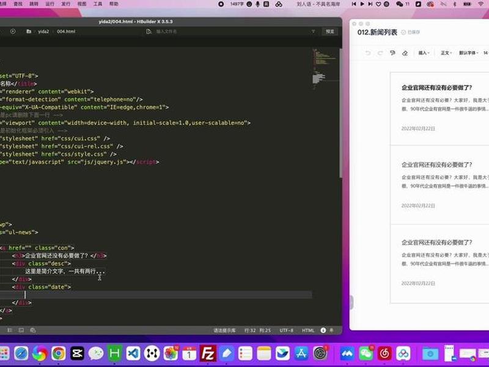The height and width of the screenshot is (367, 489).
Task: Open the Downloads folder in the Dock
Action: coord(430,354)
